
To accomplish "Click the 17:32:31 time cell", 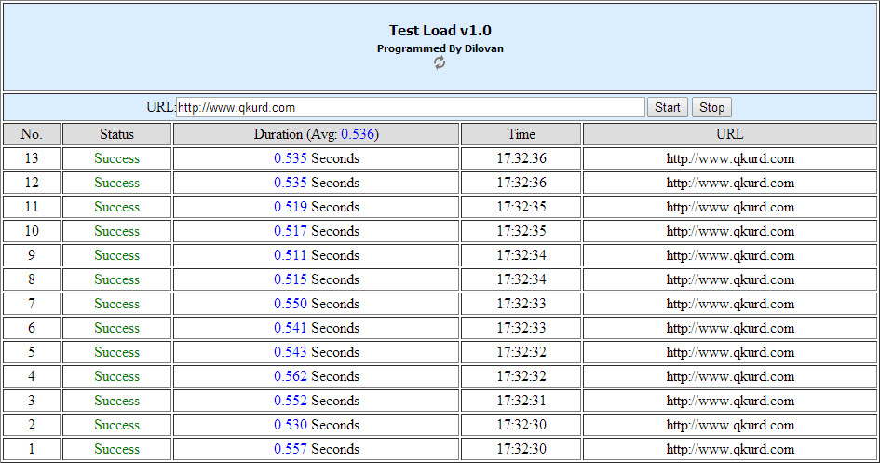I will (521, 401).
